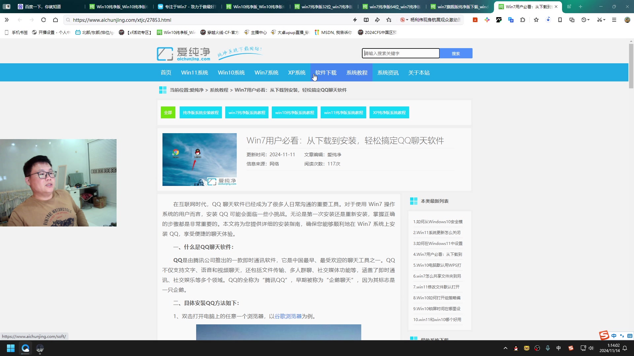The image size is (634, 356).
Task: Open the puzzle-piece extensions icon
Action: click(x=523, y=20)
